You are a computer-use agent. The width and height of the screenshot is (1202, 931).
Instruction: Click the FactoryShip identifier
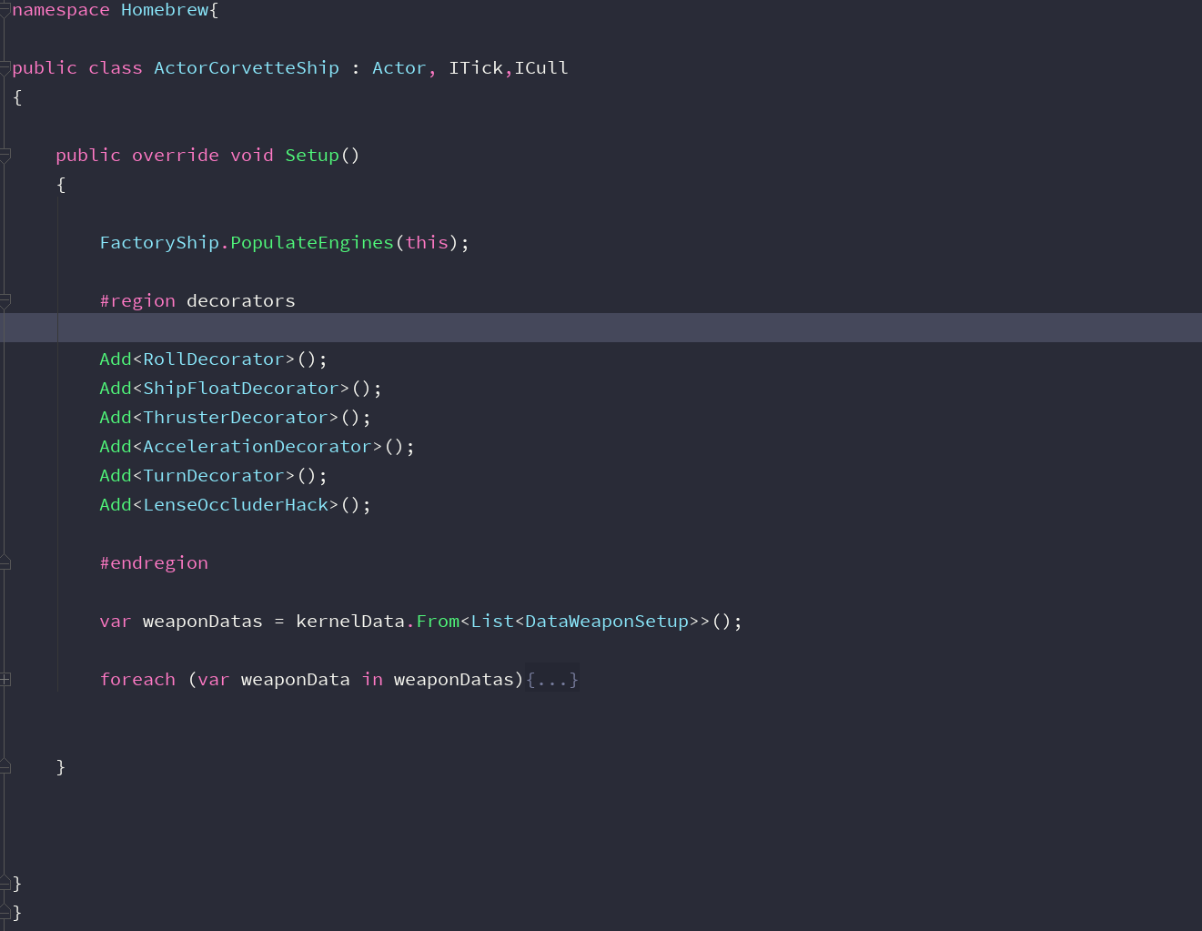pyautogui.click(x=159, y=241)
